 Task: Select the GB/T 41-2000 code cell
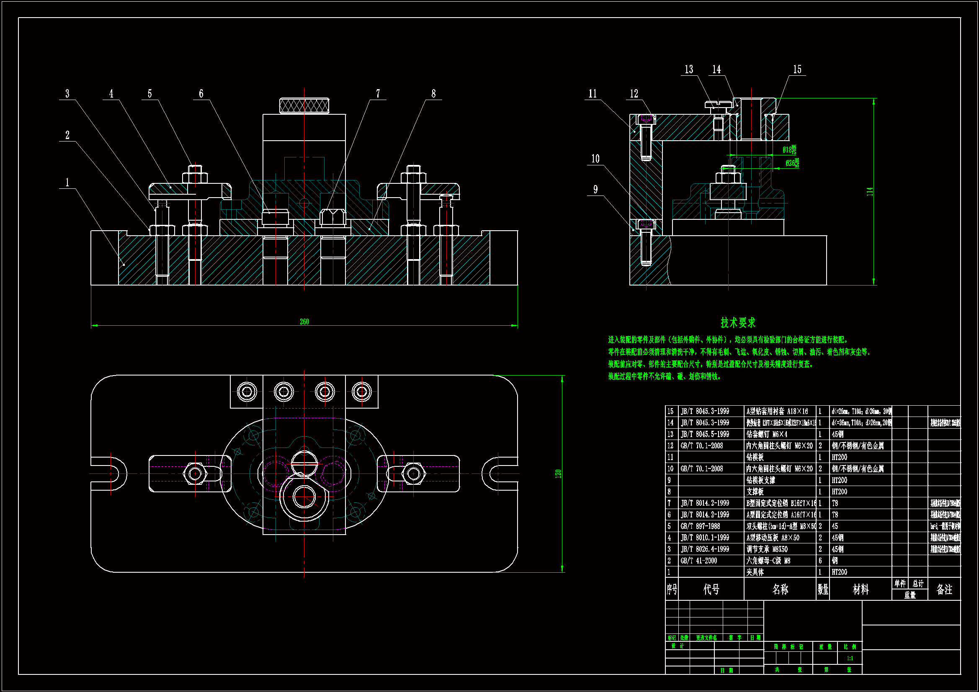point(698,561)
